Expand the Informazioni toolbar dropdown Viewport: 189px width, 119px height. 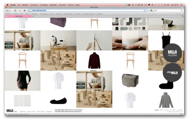[44, 14]
